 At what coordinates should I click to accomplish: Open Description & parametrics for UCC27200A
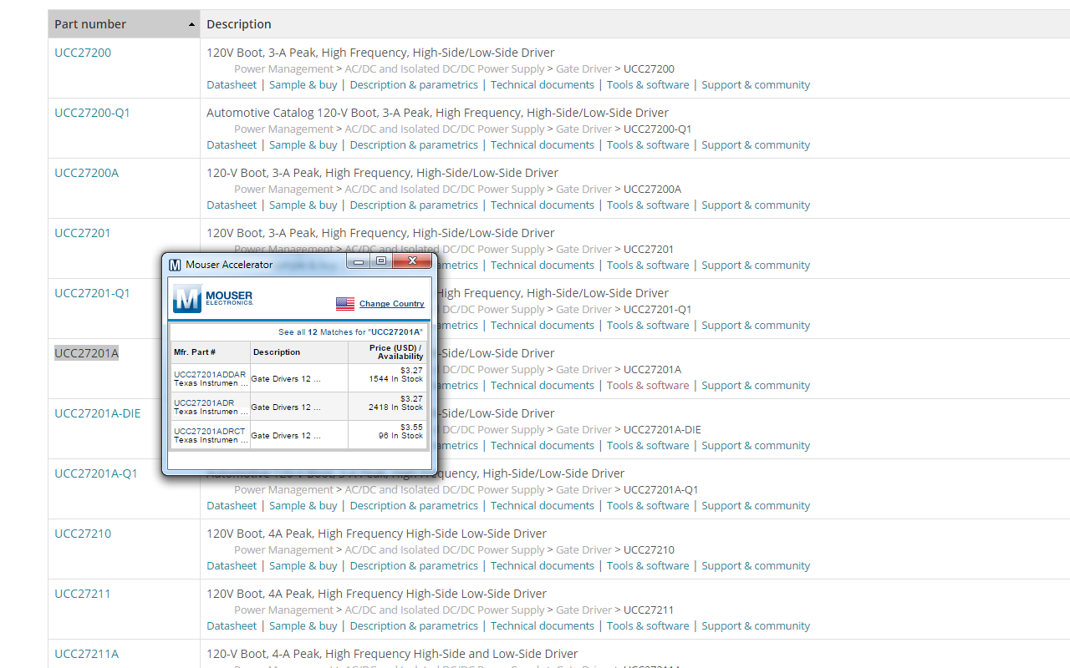click(414, 205)
